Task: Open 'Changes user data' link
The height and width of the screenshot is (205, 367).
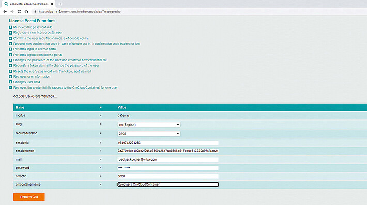Action: 27,82
